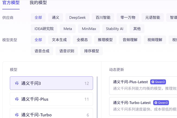Screen dimensions: 177x118
Task: Filter model type by 排序模型
Action: 91,51
